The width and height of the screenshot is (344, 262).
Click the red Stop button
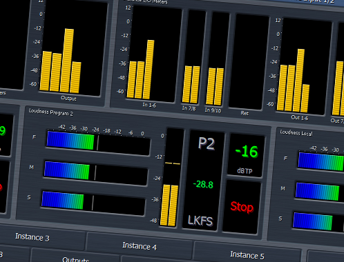click(242, 207)
